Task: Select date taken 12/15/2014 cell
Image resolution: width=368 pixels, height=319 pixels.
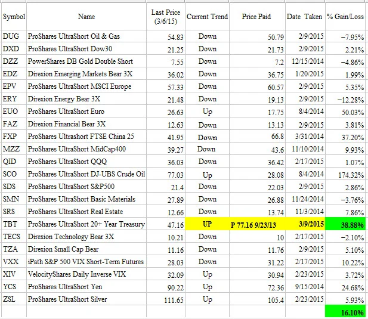Action: [305, 61]
